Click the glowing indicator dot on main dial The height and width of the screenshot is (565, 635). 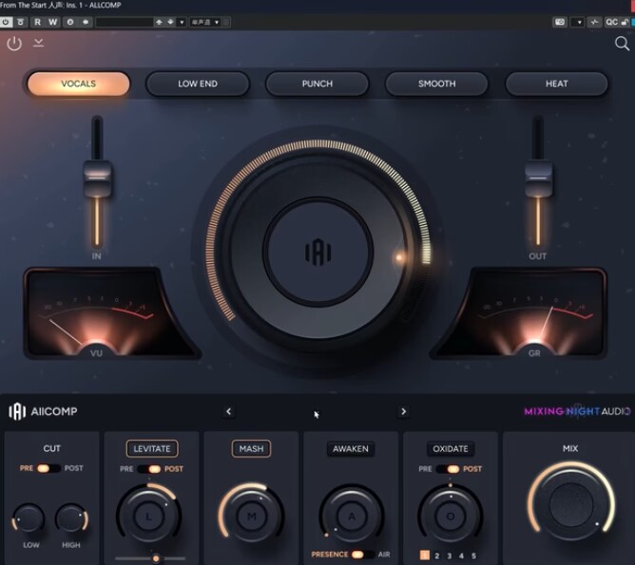click(399, 257)
